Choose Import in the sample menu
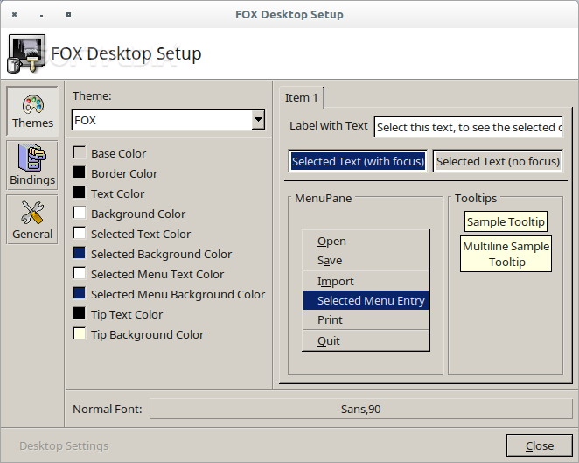This screenshot has height=463, width=579. [366, 282]
